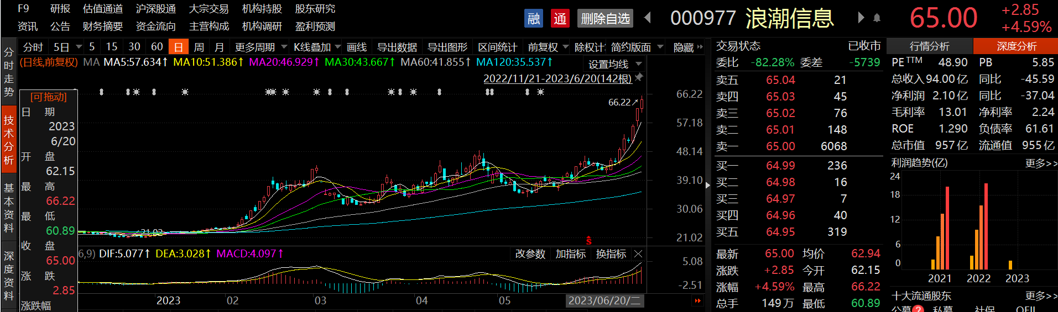Select the 周 weekly K-line period
1058x312 pixels.
point(199,47)
